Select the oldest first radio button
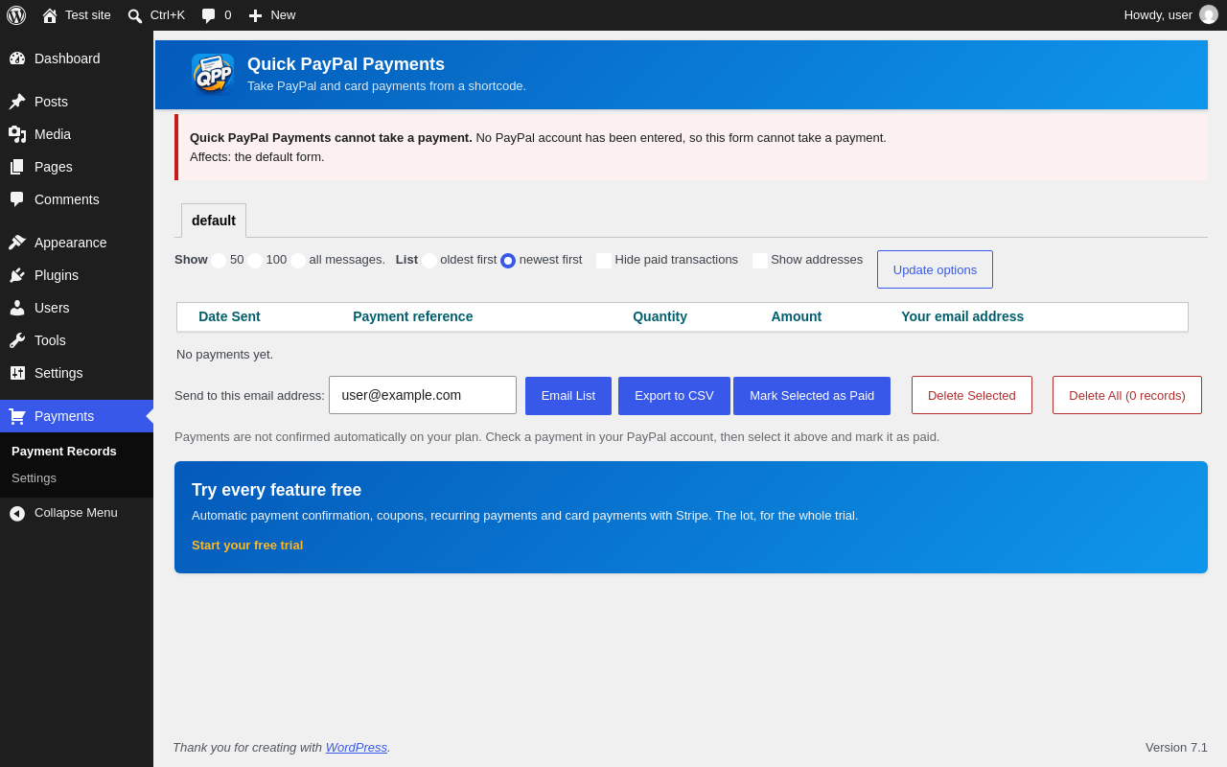This screenshot has width=1227, height=767. [429, 261]
